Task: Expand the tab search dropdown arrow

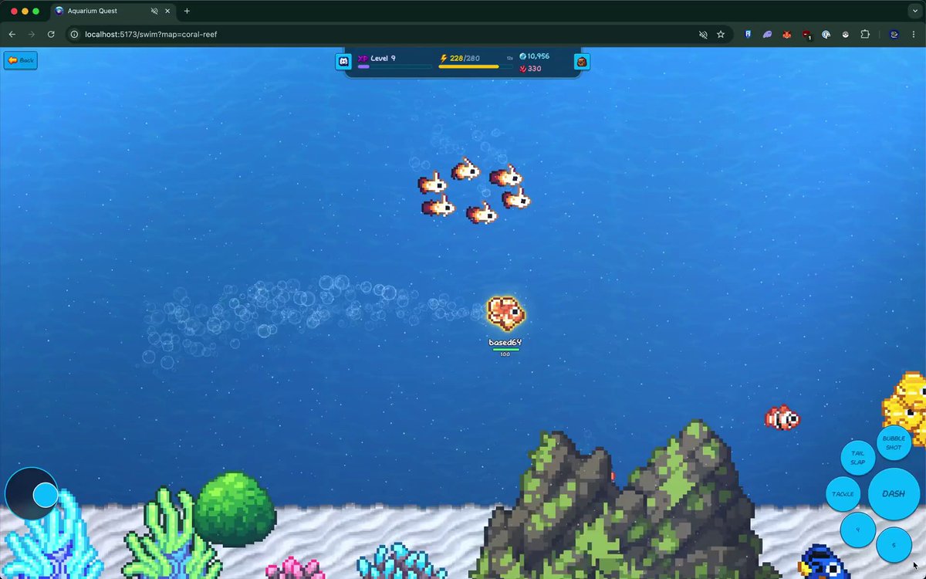Action: tap(914, 11)
